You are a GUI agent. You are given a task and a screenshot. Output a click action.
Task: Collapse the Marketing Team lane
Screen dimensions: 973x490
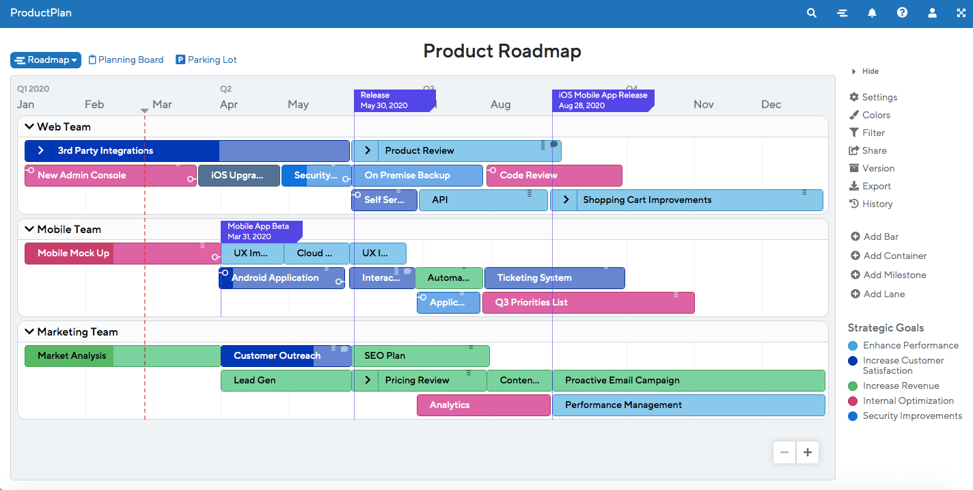[29, 331]
